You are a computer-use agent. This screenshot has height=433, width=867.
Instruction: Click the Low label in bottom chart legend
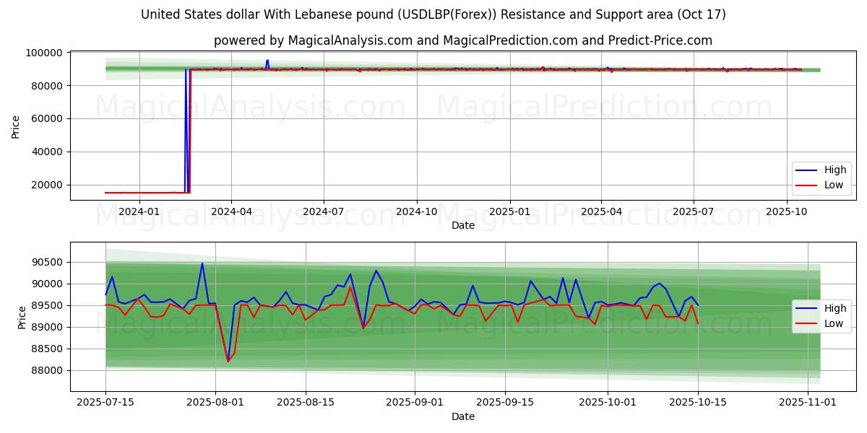tap(834, 323)
